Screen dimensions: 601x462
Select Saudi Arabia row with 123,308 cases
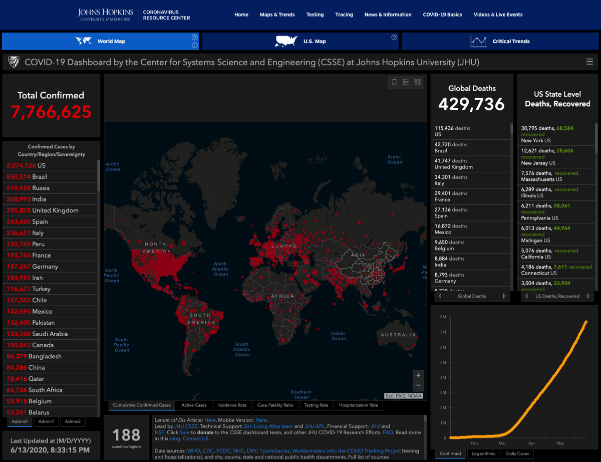tap(51, 334)
